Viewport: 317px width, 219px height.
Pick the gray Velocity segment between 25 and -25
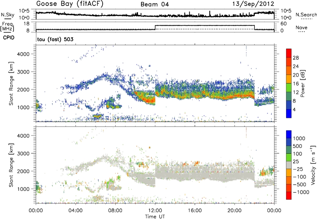coord(289,165)
